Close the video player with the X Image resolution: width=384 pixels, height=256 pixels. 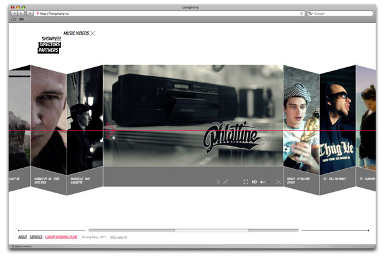278,182
